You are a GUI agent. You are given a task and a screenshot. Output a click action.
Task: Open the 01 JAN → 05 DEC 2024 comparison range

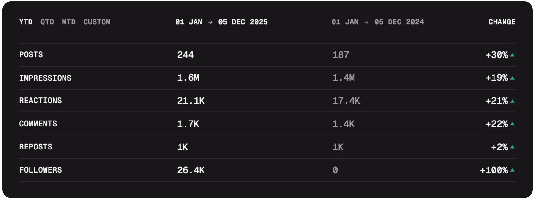[377, 22]
